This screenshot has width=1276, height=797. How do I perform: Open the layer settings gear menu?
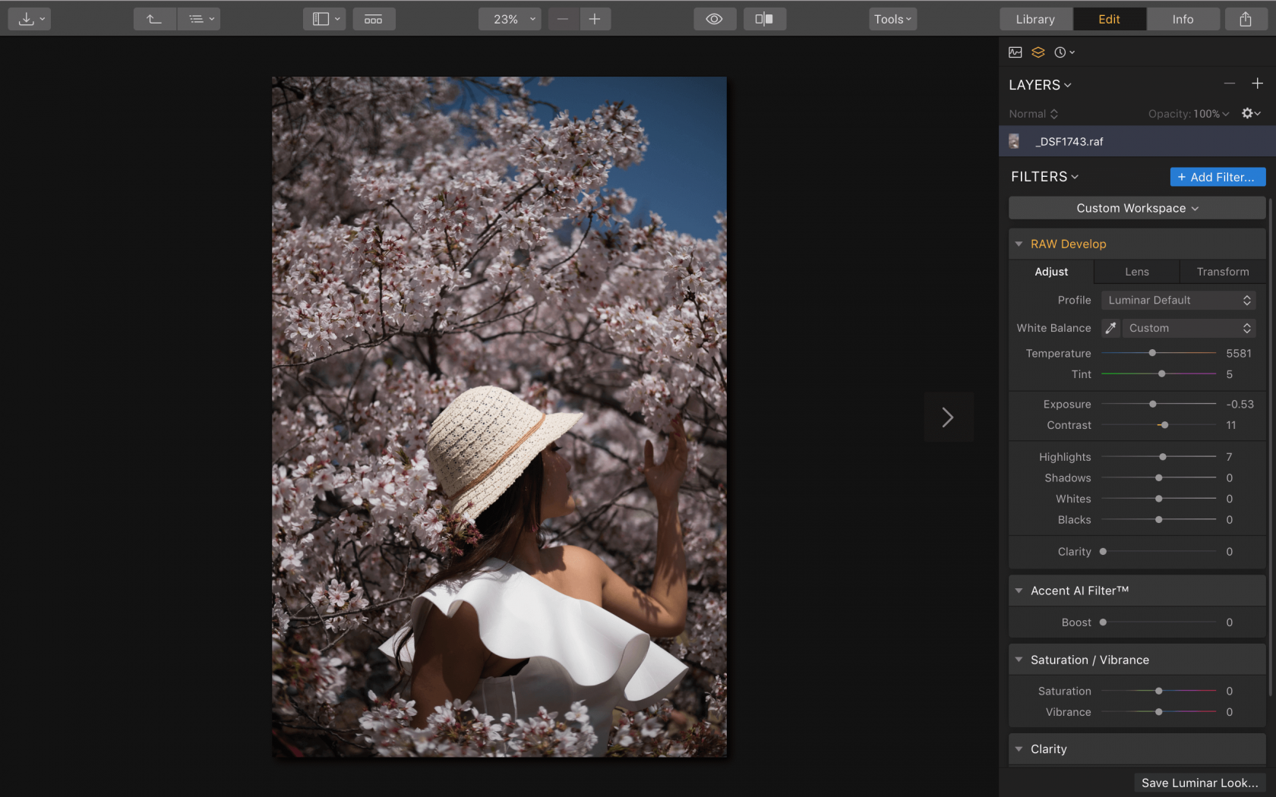click(x=1250, y=113)
